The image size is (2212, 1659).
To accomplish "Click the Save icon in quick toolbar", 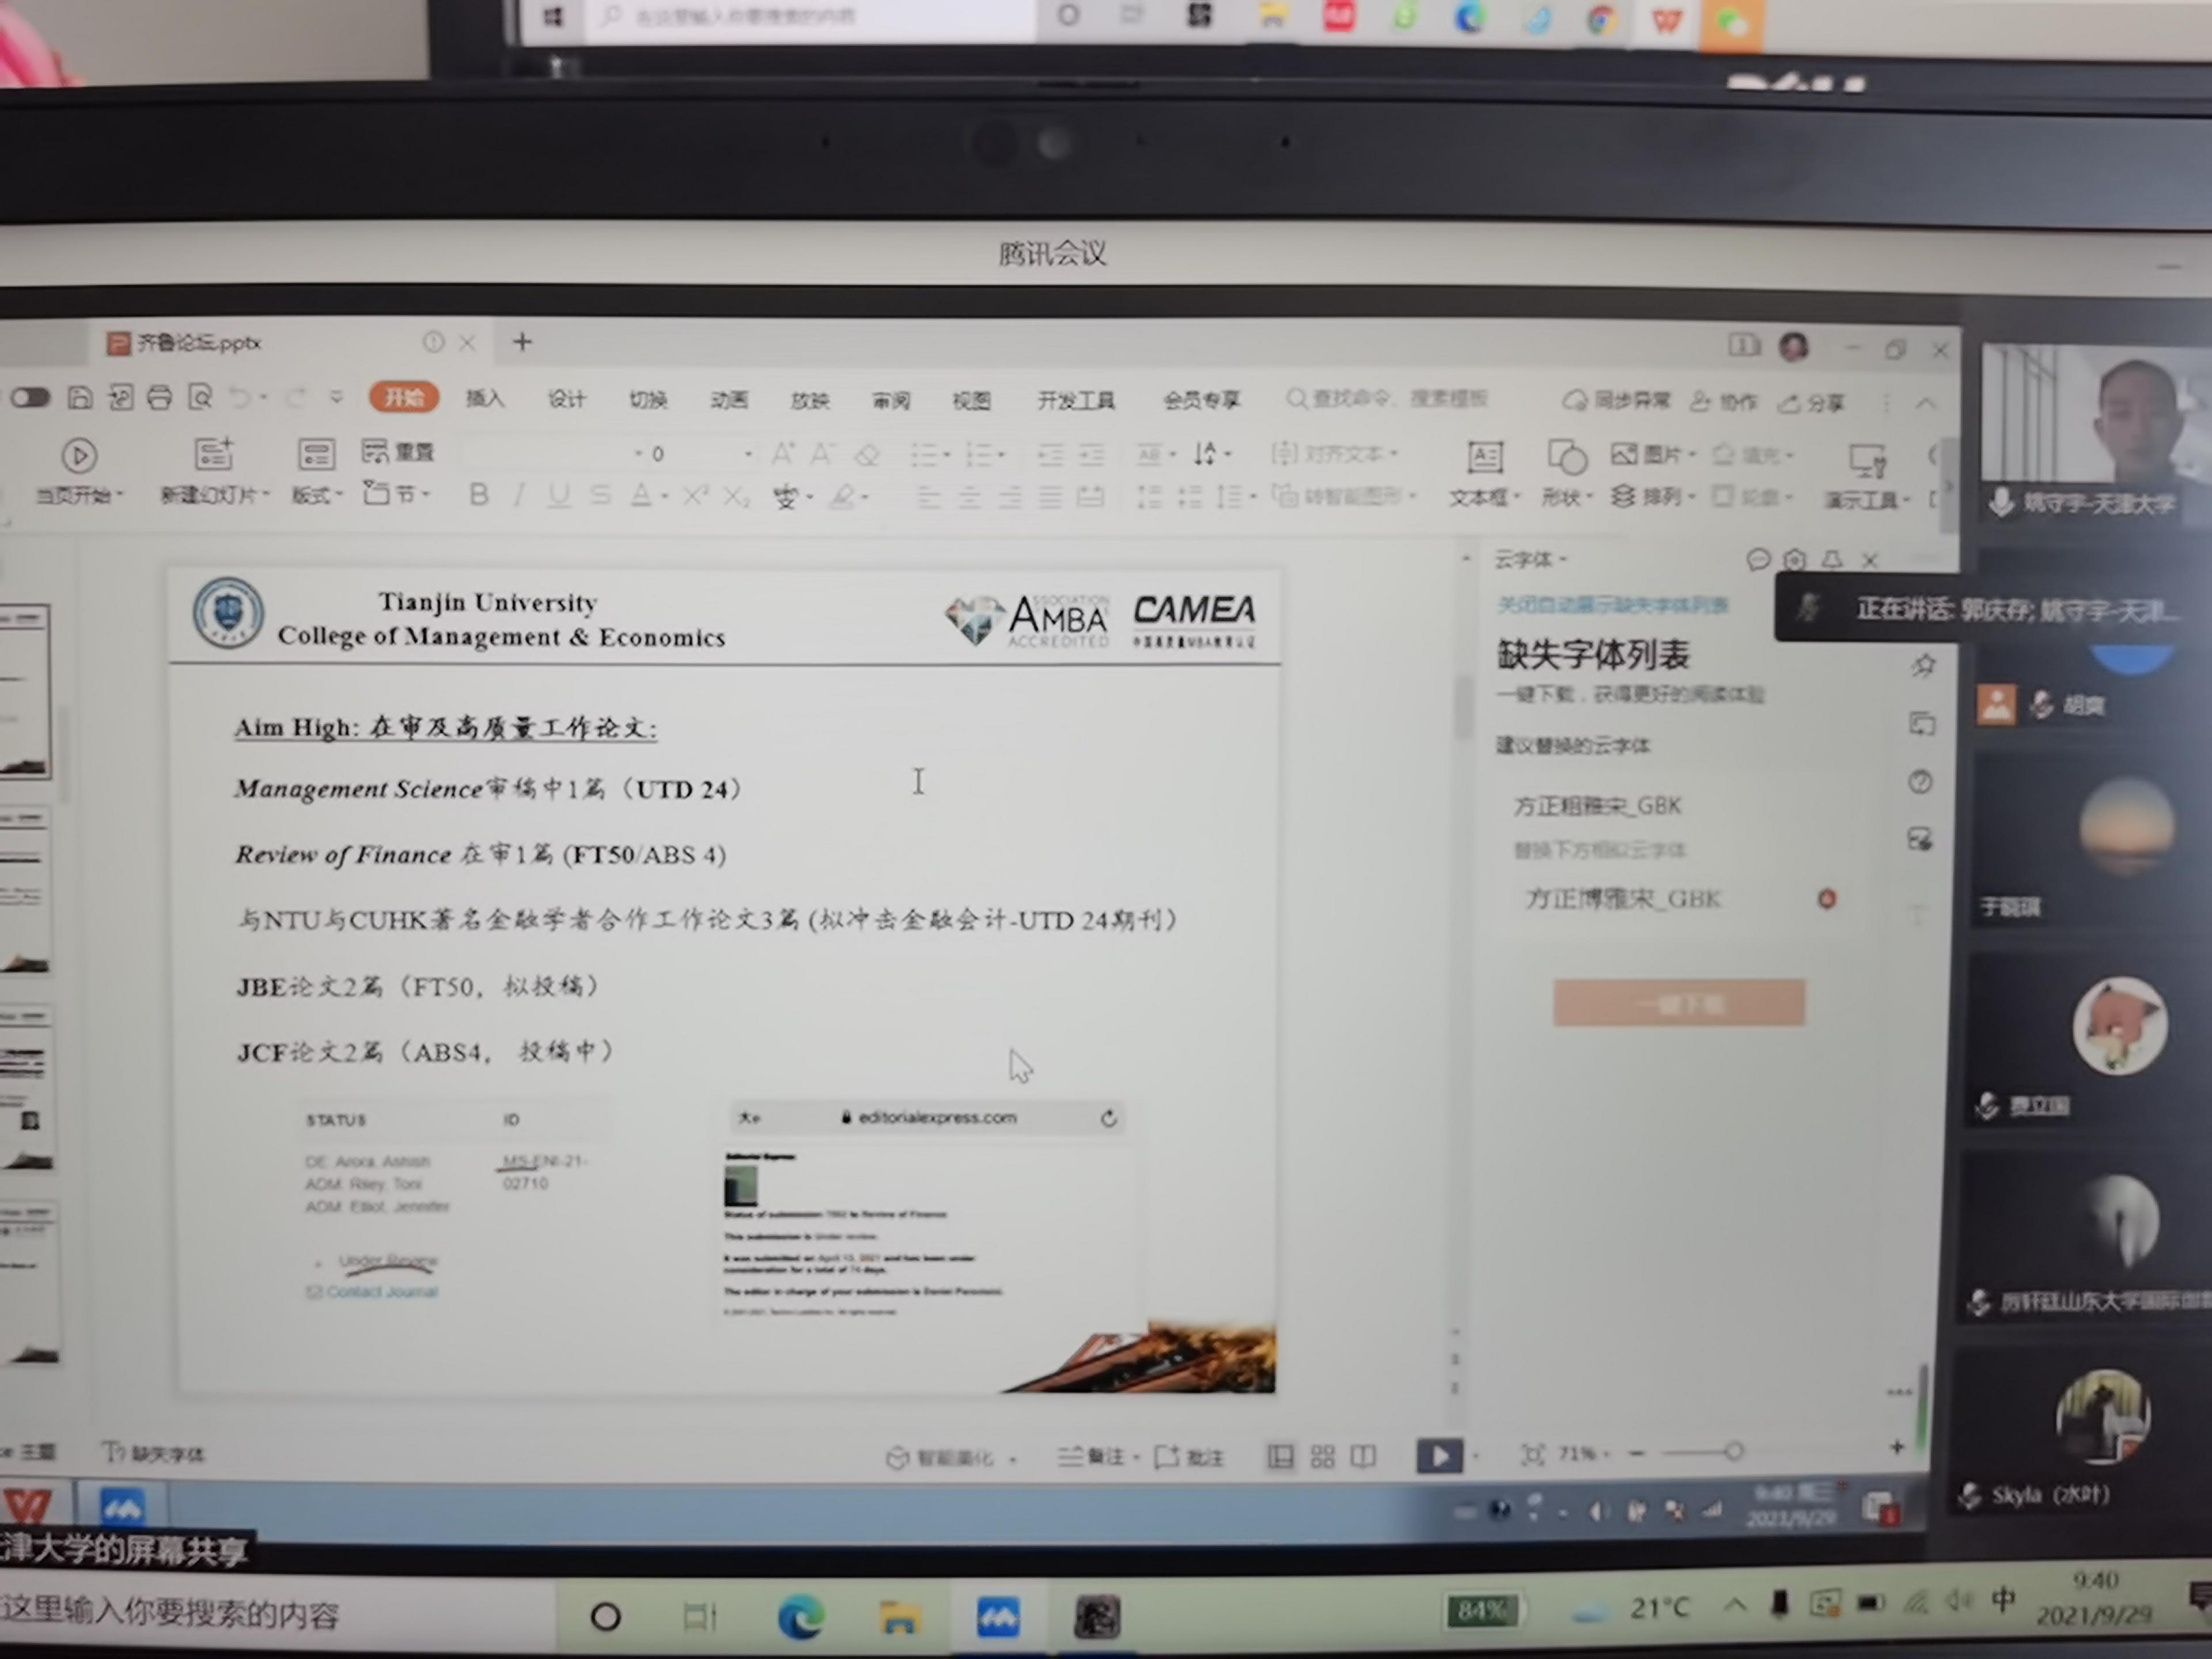I will coord(80,398).
